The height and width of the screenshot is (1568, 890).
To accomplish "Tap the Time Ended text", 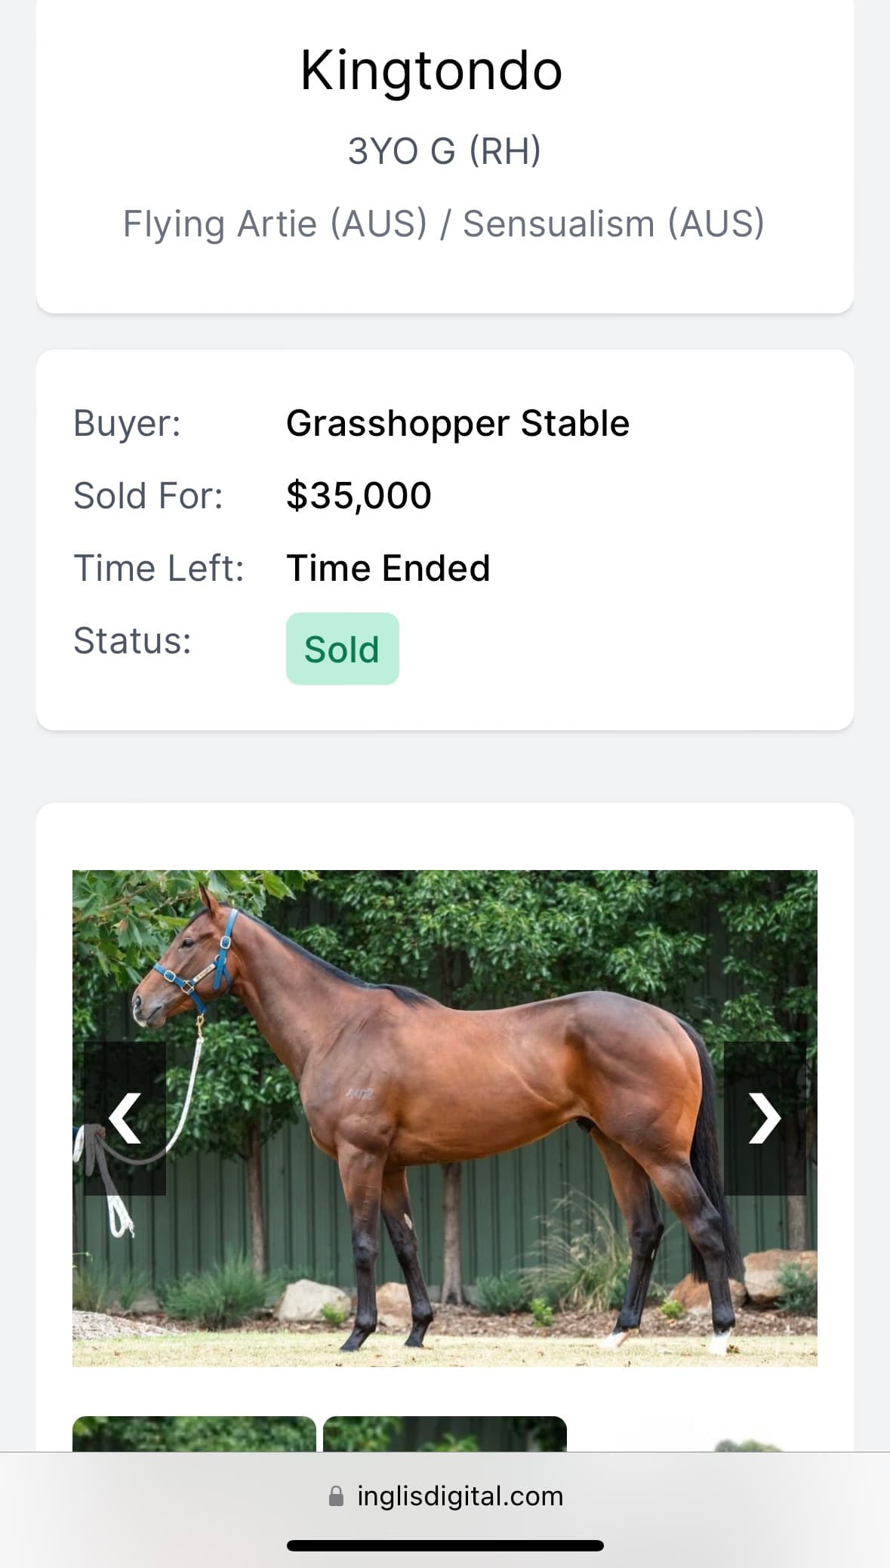I will point(388,568).
